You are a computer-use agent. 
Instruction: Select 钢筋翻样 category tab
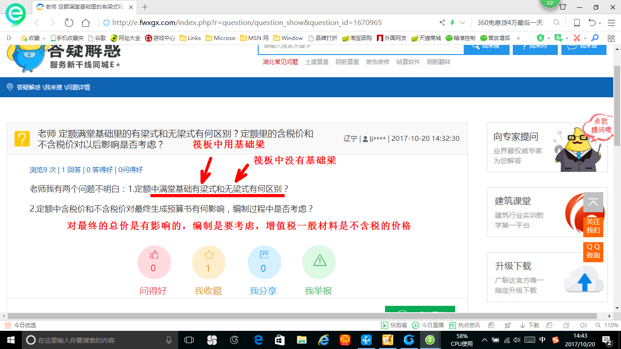point(439,62)
